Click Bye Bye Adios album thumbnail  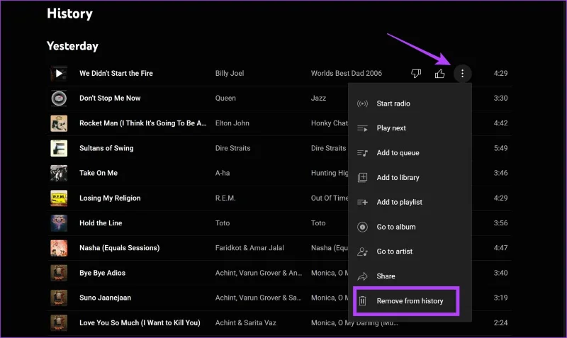(59, 273)
